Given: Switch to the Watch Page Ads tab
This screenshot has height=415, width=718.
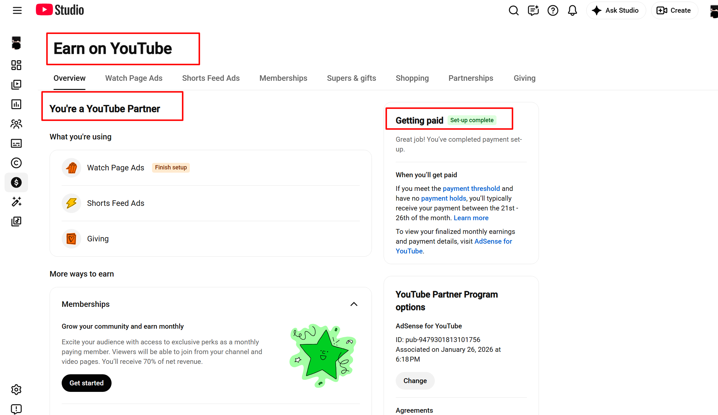Looking at the screenshot, I should (134, 78).
